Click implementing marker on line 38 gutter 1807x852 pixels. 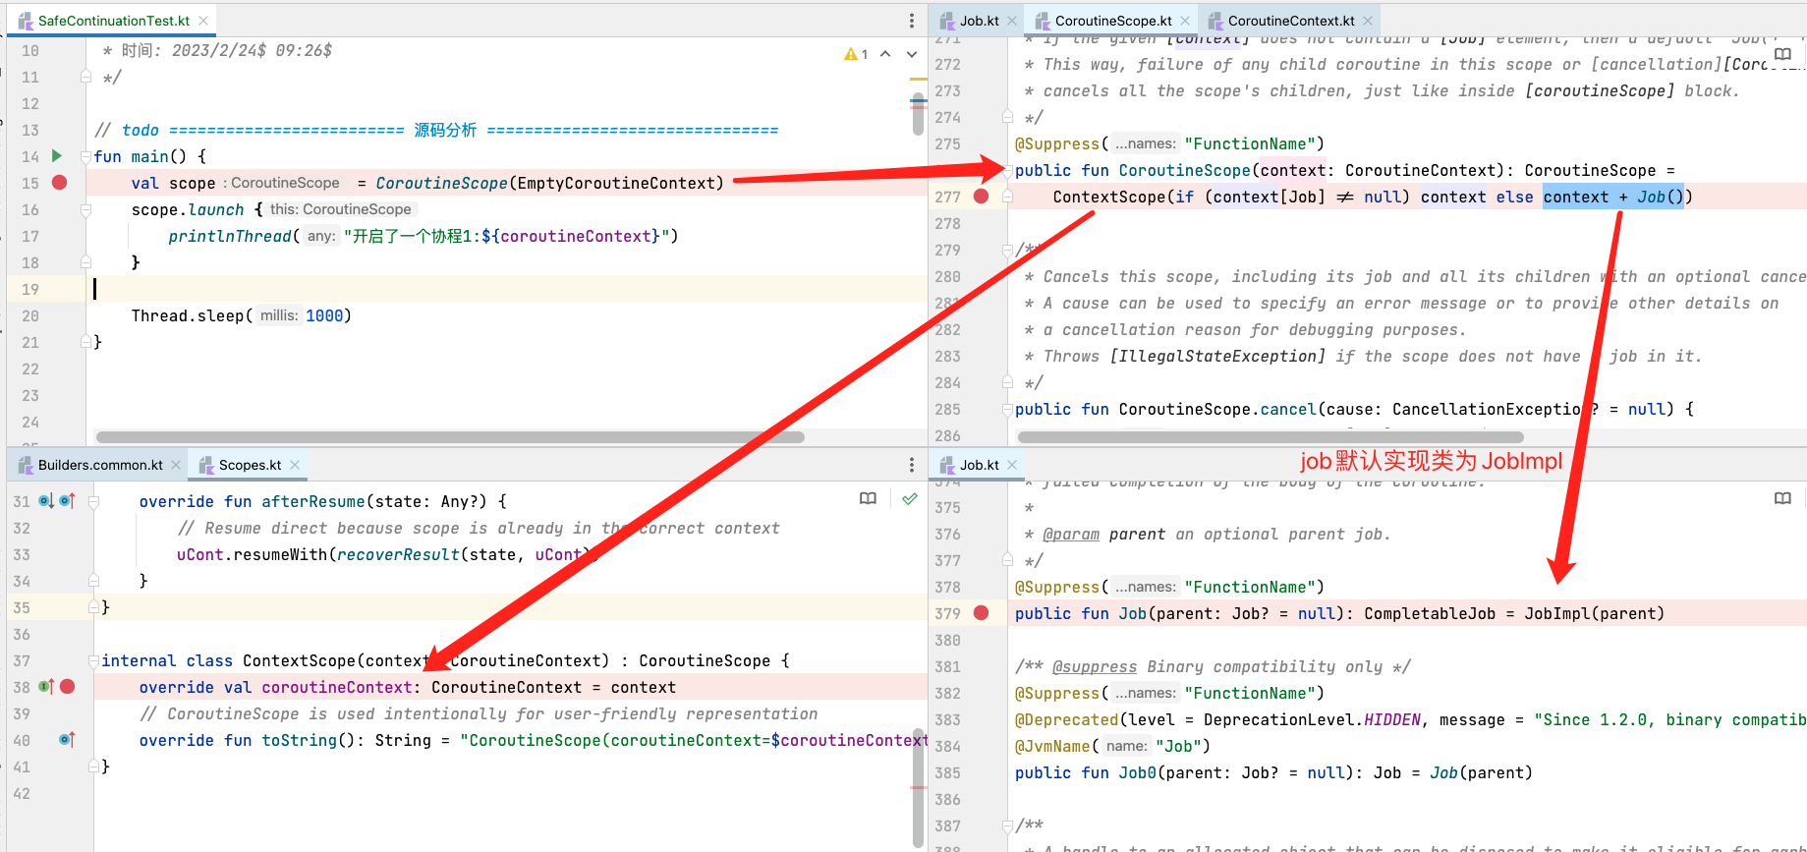click(x=46, y=687)
